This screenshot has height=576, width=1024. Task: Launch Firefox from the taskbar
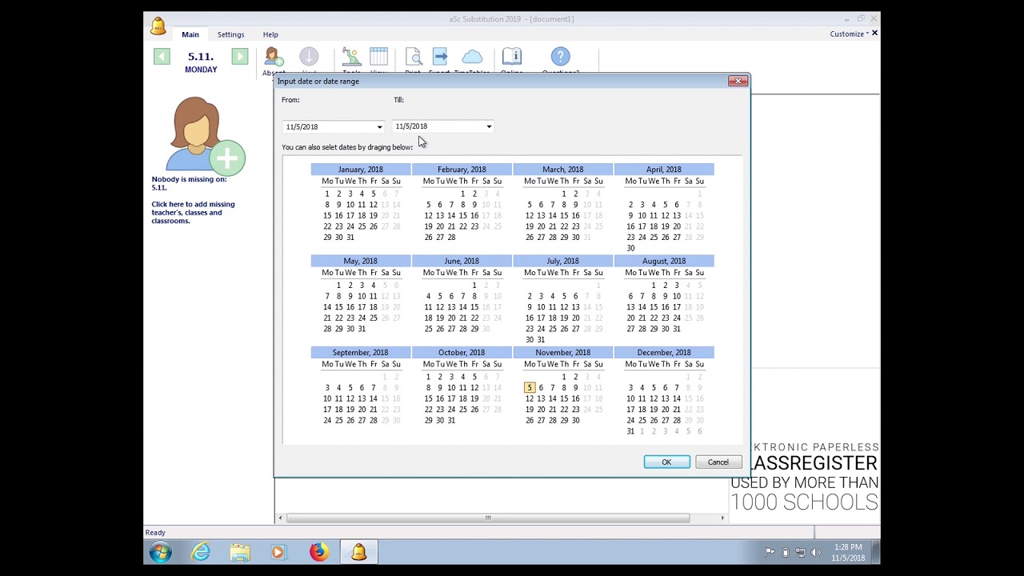(318, 552)
